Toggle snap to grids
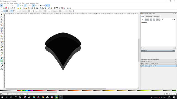 click(46, 5)
